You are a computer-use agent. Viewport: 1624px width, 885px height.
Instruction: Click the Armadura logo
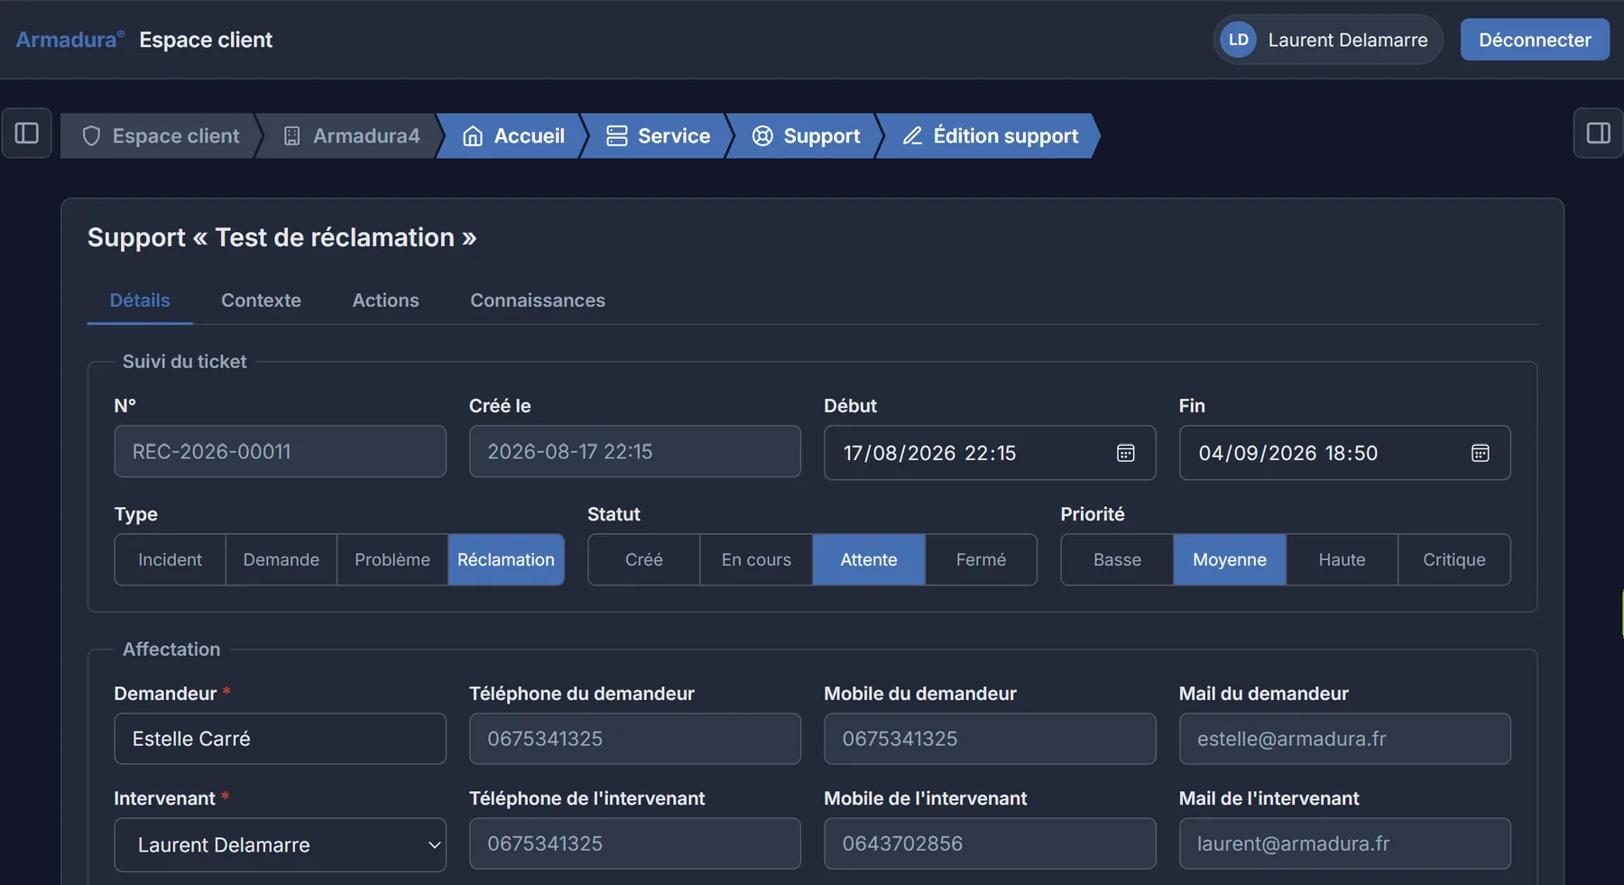click(69, 40)
